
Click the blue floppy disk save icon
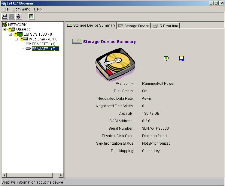pyautogui.click(x=181, y=58)
